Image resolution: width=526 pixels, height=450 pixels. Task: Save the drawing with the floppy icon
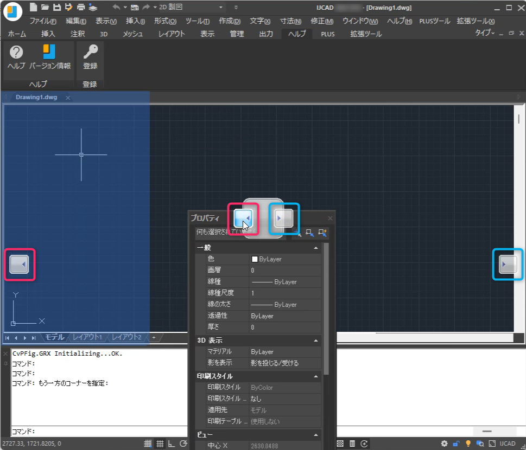pos(56,7)
